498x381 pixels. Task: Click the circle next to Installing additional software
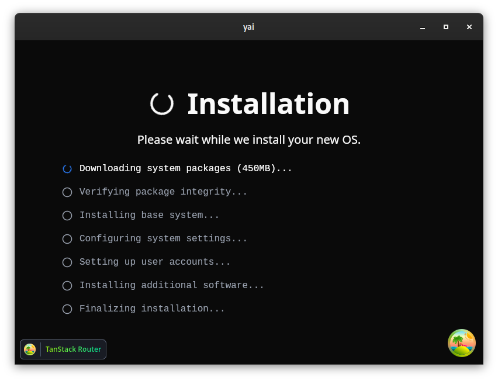click(x=67, y=286)
